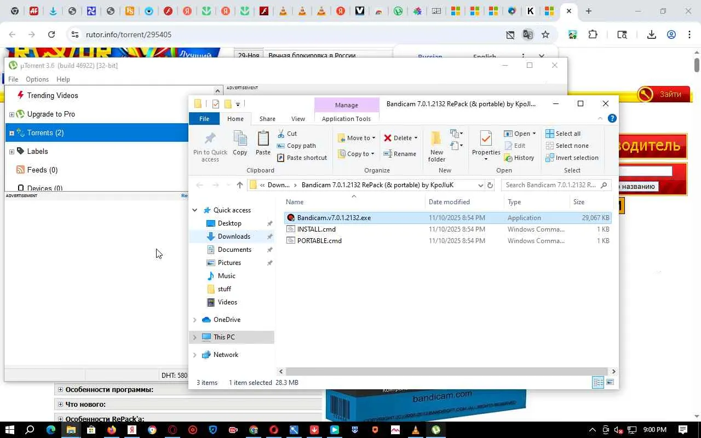This screenshot has width=701, height=438.
Task: Open the Options menu in uTorrent
Action: 37,79
